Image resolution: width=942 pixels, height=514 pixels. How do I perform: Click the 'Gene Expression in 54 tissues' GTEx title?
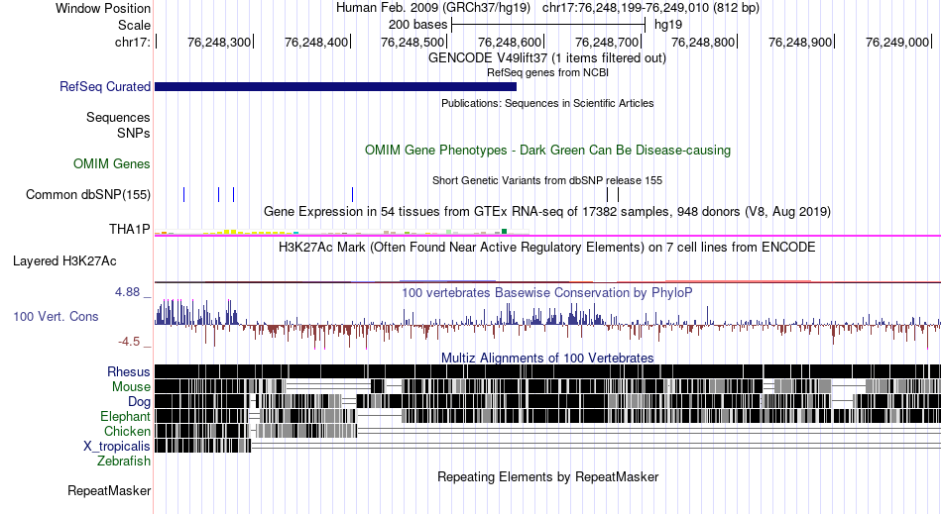[547, 211]
